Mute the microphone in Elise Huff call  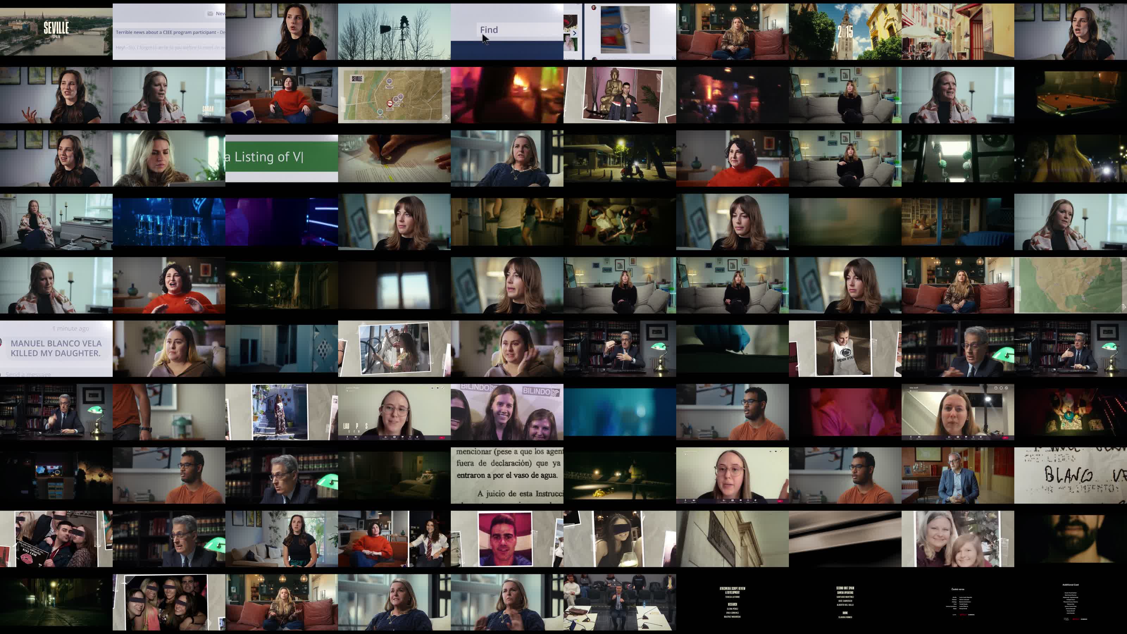coord(911,437)
